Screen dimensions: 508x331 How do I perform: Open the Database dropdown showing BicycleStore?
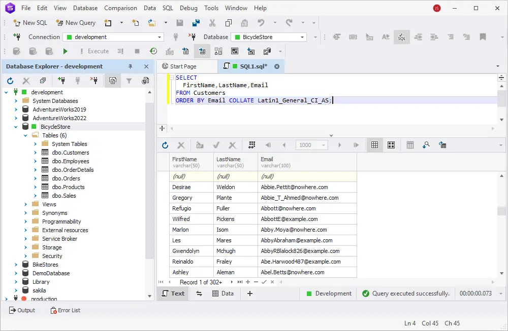pyautogui.click(x=302, y=37)
